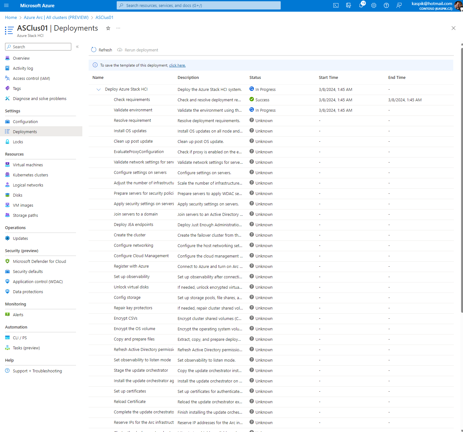463x432 pixels.
Task: Click 'Register with Azure' step name
Action: [131, 266]
